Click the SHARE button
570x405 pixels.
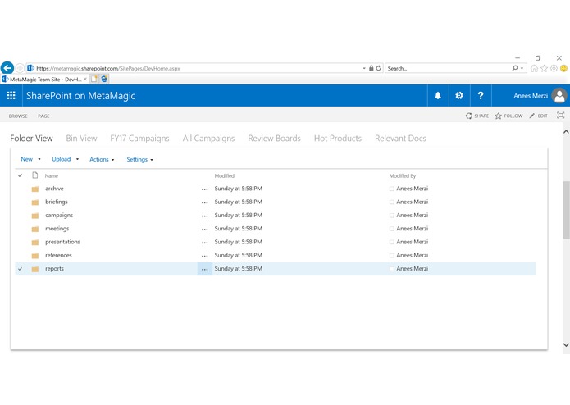477,116
